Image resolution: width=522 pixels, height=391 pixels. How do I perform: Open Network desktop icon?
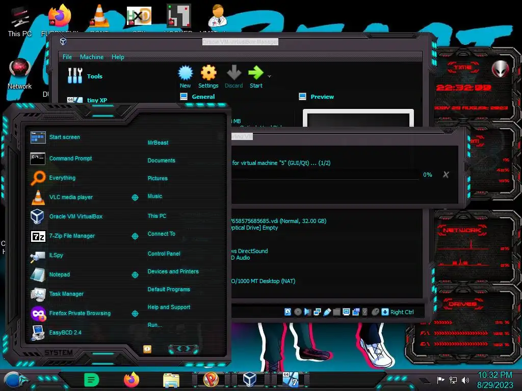click(20, 74)
